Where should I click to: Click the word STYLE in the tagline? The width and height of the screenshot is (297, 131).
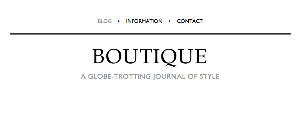[x=209, y=76]
